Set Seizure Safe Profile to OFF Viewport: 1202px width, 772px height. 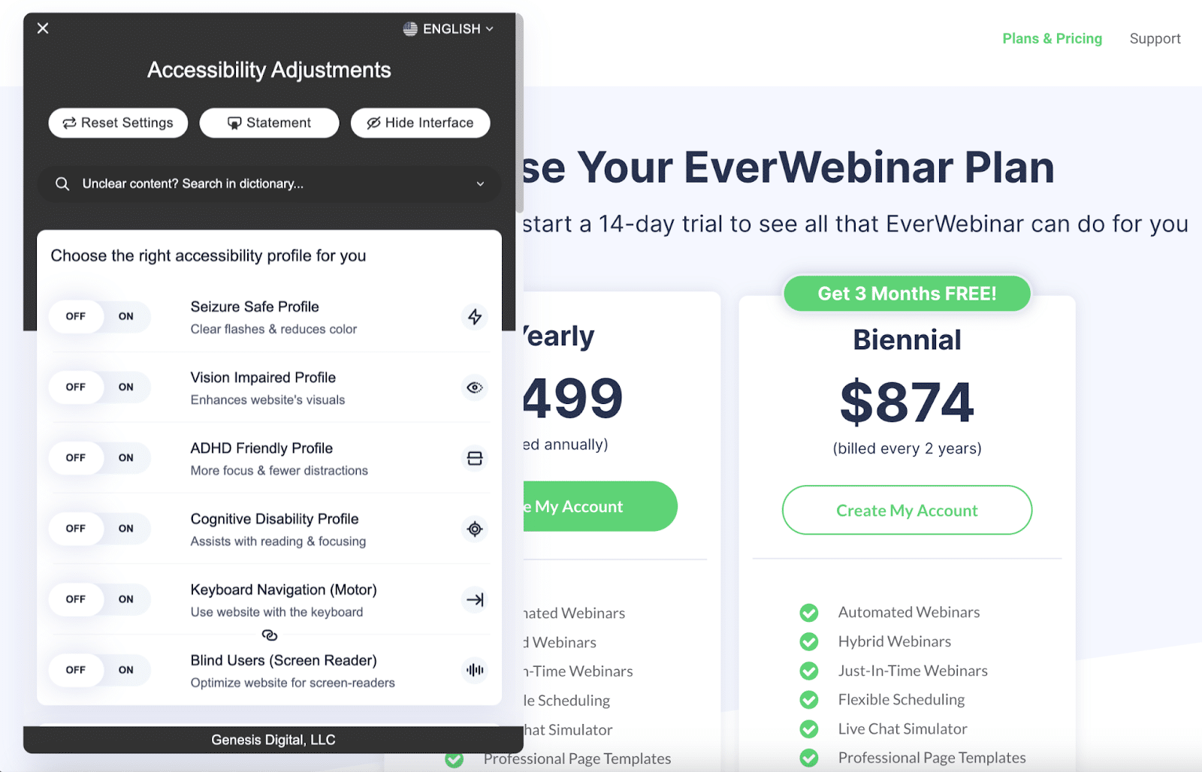tap(76, 316)
